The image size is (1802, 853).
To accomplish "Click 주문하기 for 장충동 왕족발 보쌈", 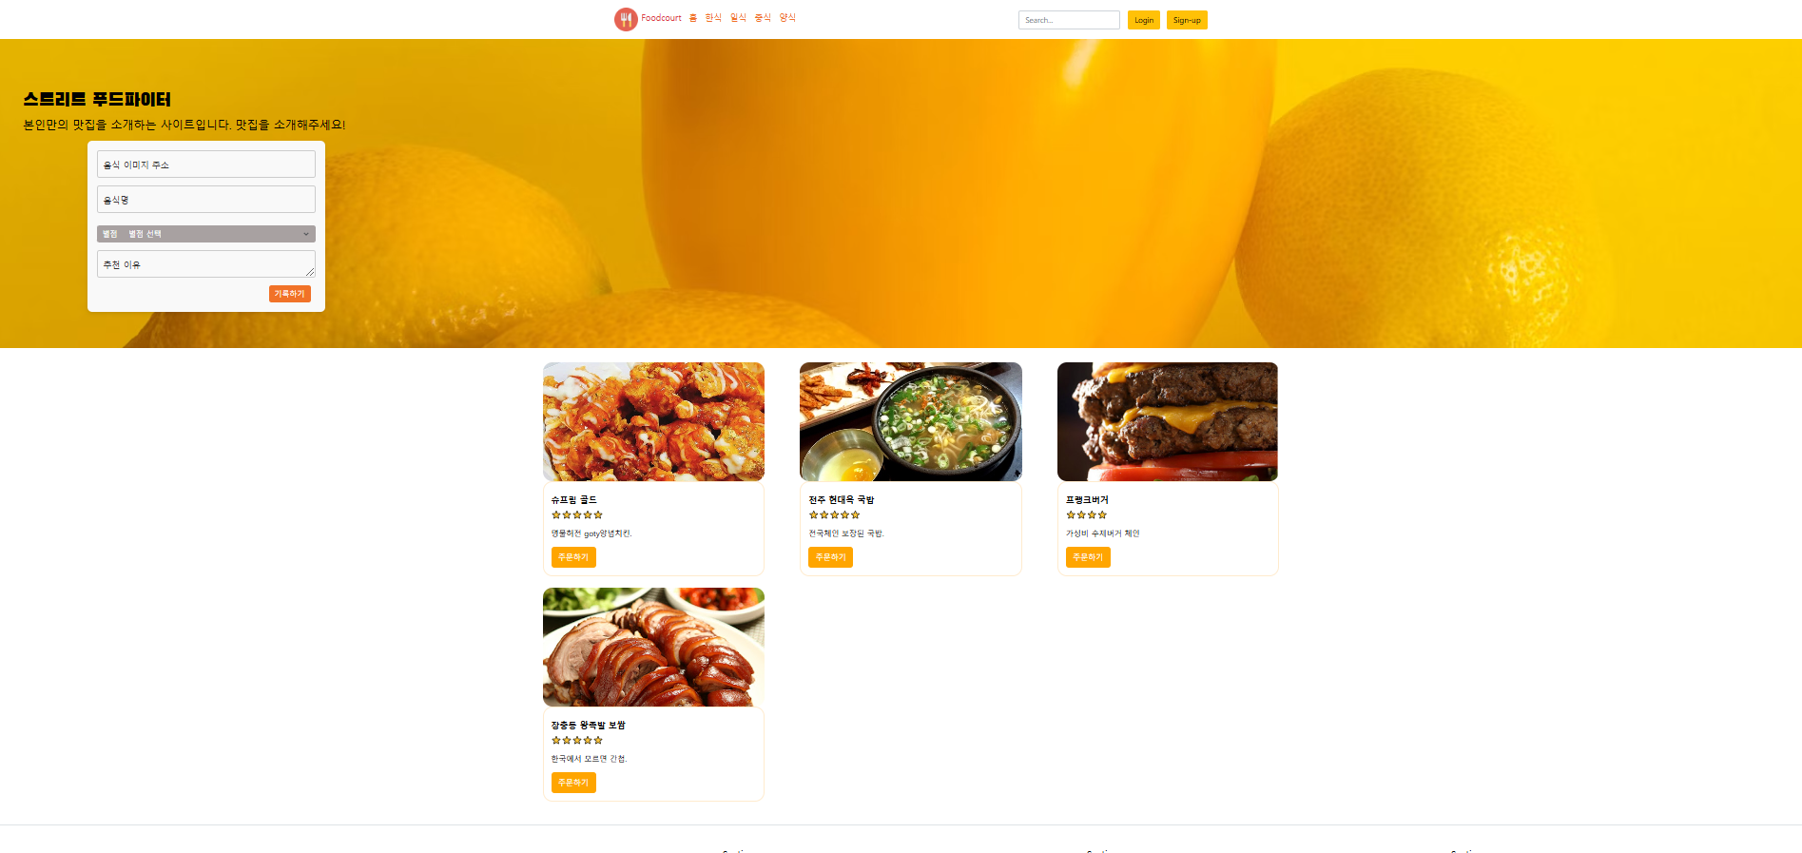I will click(x=573, y=783).
